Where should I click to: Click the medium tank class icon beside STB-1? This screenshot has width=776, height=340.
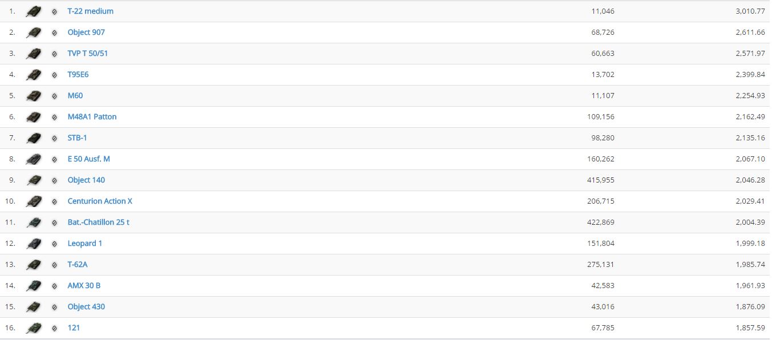pos(54,138)
